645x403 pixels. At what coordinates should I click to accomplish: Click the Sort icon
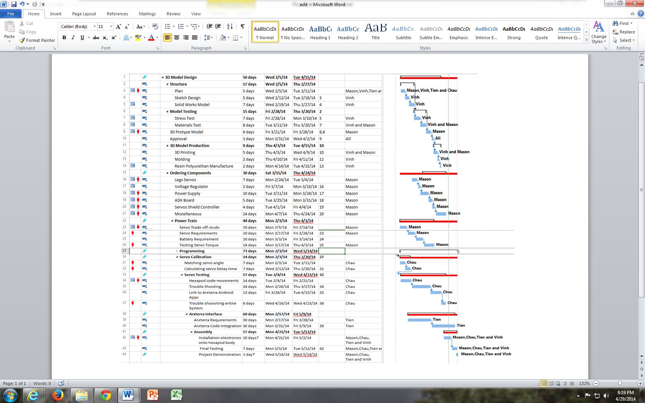(x=230, y=26)
